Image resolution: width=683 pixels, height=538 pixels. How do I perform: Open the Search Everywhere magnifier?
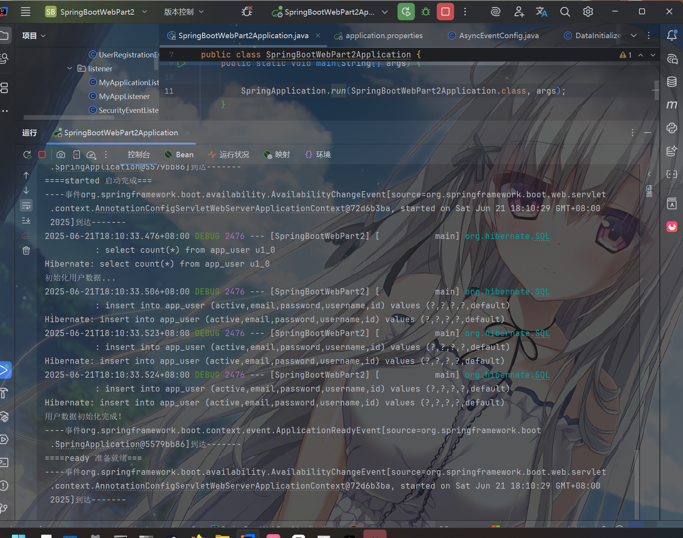[x=565, y=12]
